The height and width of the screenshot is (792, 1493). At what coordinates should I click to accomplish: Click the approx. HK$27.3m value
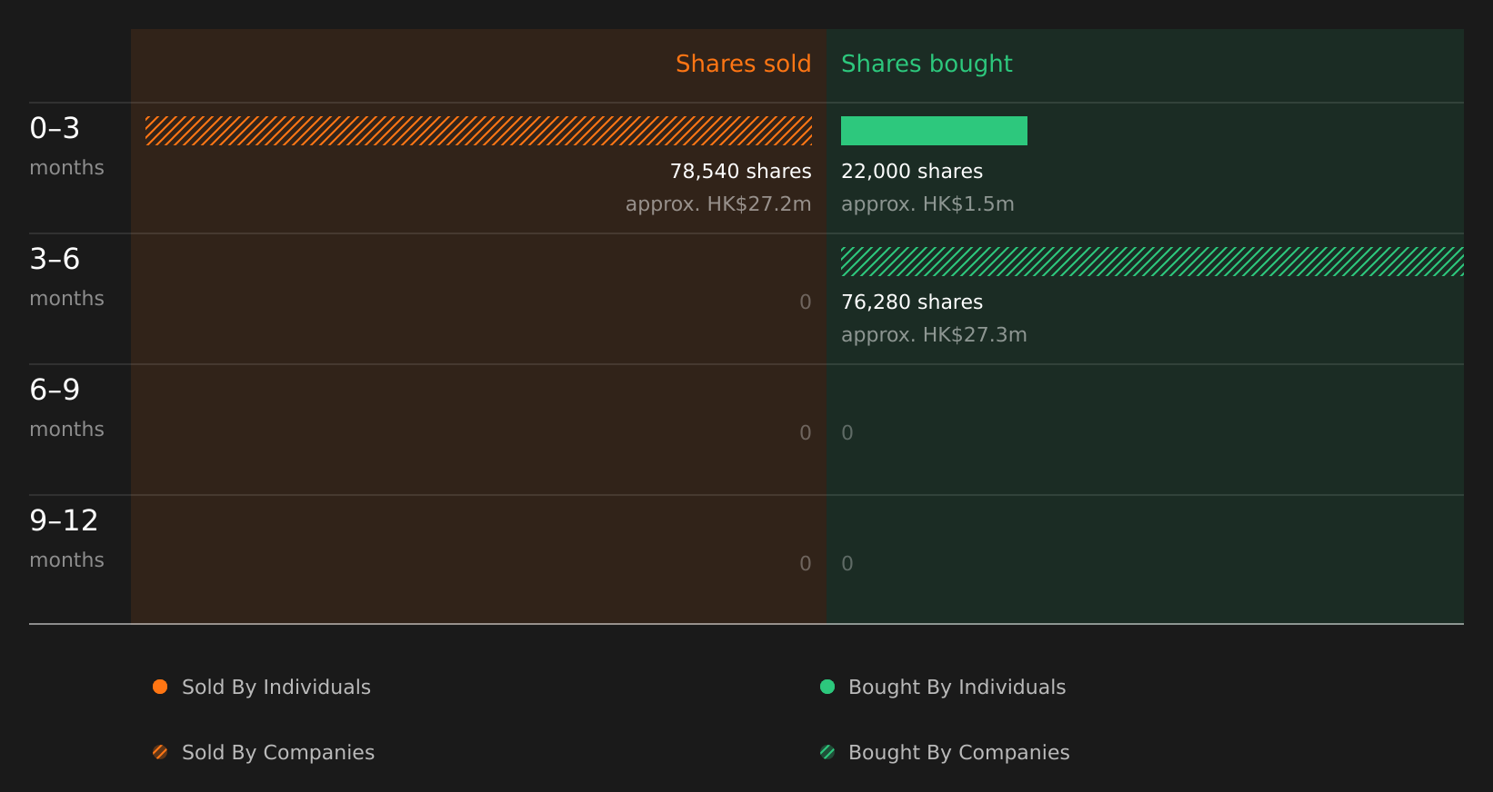coord(934,335)
